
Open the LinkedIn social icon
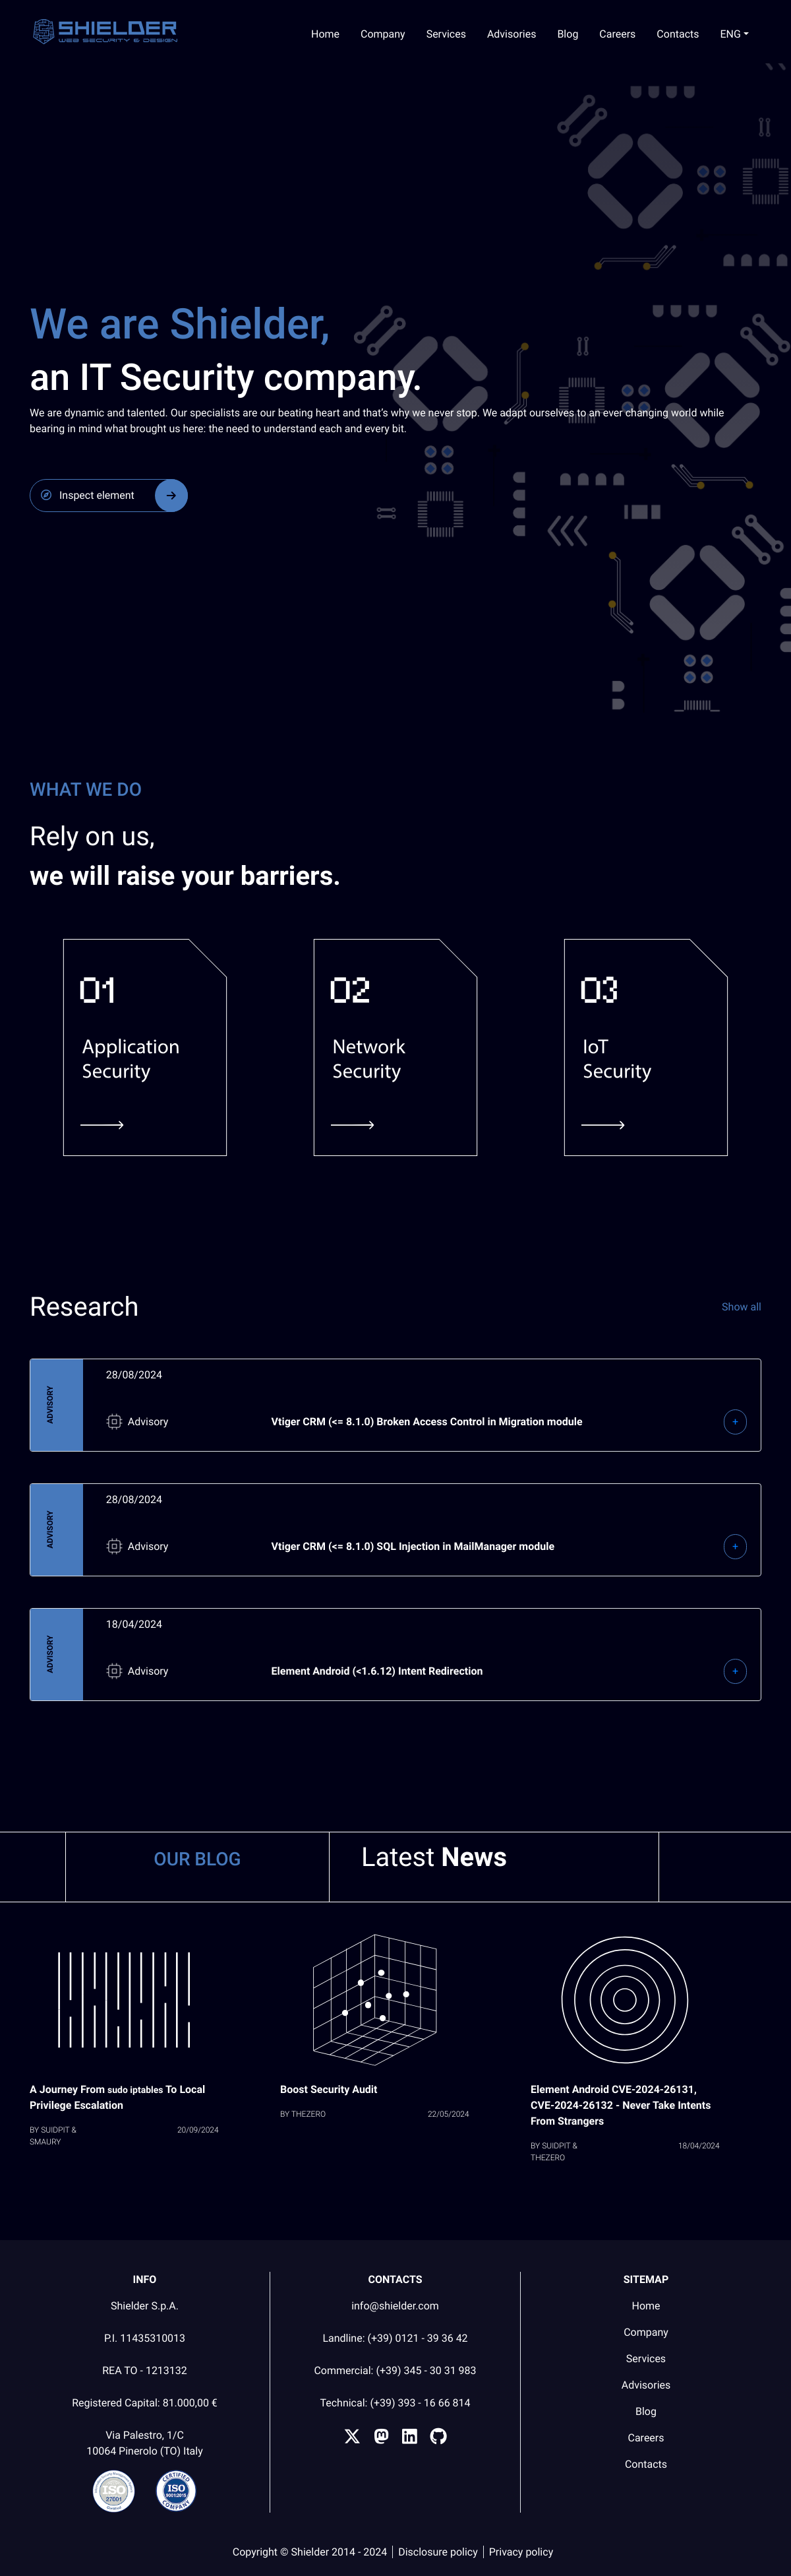(409, 2436)
